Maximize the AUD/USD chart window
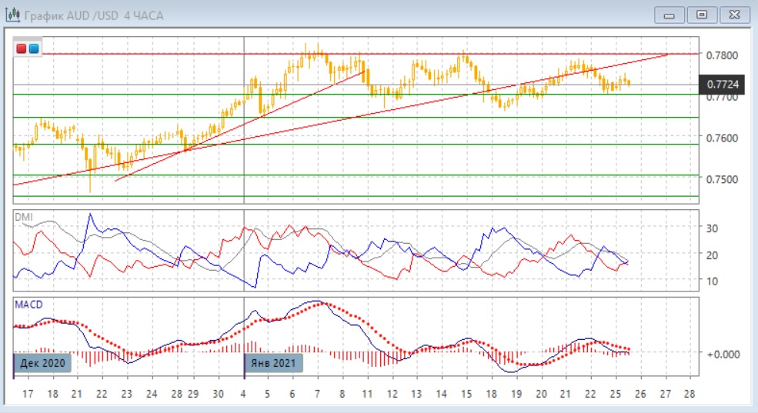Screen dimensions: 758x413 (701, 15)
